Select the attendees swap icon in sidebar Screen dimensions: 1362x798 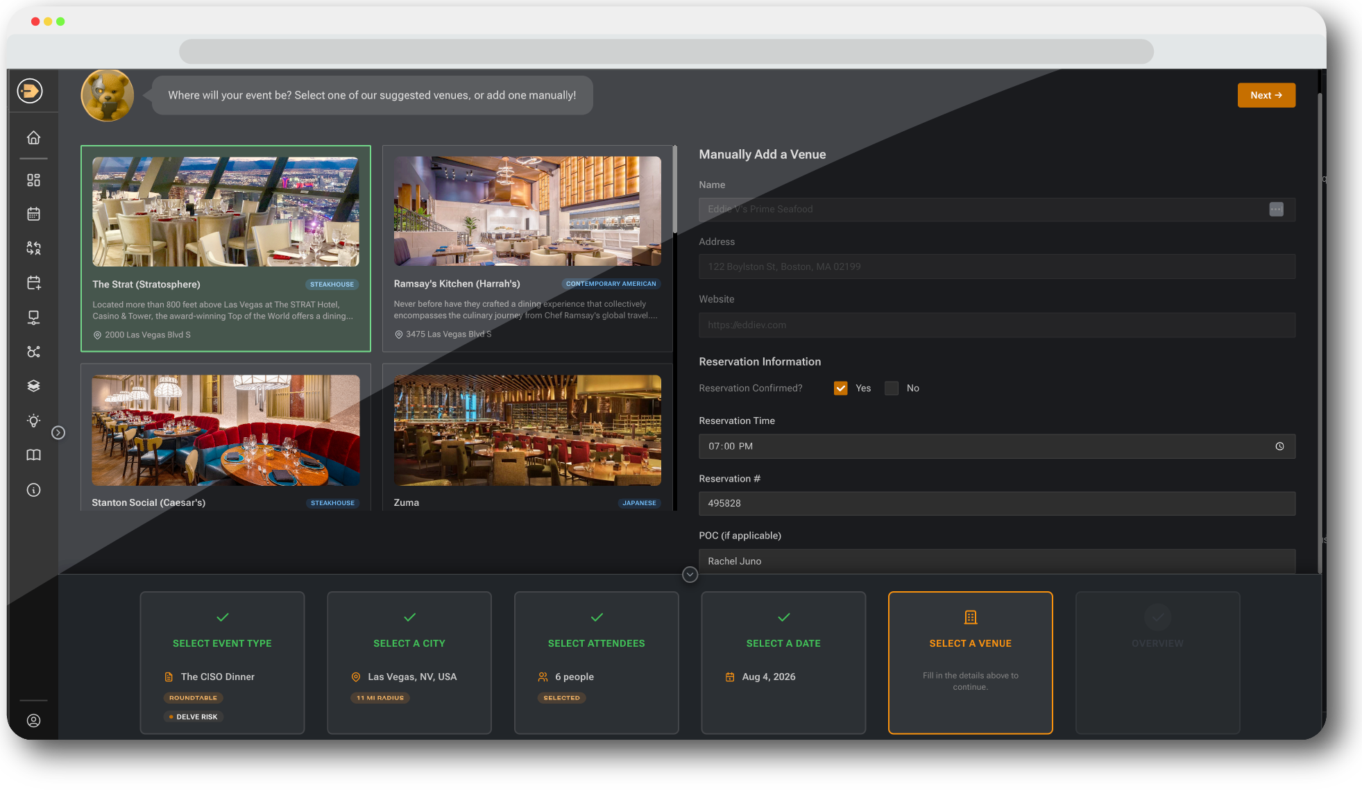point(33,248)
